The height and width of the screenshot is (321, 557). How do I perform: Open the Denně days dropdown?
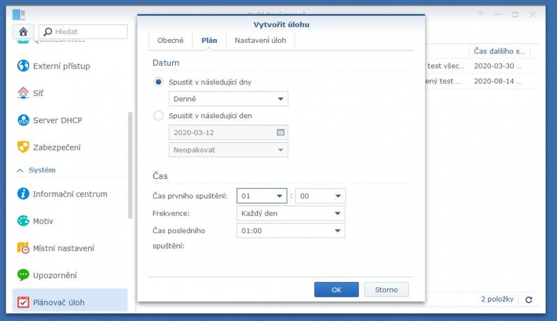(228, 99)
